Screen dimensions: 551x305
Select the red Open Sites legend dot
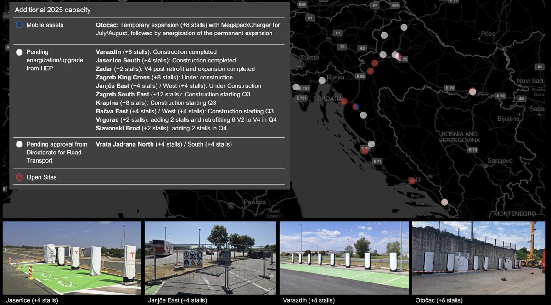coord(19,177)
